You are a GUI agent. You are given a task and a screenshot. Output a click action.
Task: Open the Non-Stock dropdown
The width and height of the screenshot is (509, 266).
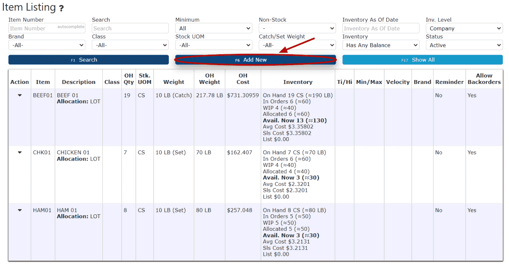pyautogui.click(x=297, y=28)
